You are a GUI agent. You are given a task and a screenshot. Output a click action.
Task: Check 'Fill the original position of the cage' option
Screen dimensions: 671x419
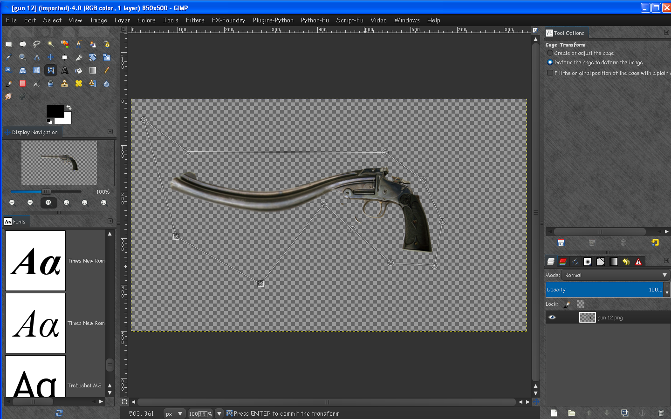click(x=550, y=73)
